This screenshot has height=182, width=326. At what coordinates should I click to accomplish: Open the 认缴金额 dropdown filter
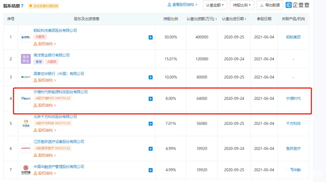[x=215, y=5]
